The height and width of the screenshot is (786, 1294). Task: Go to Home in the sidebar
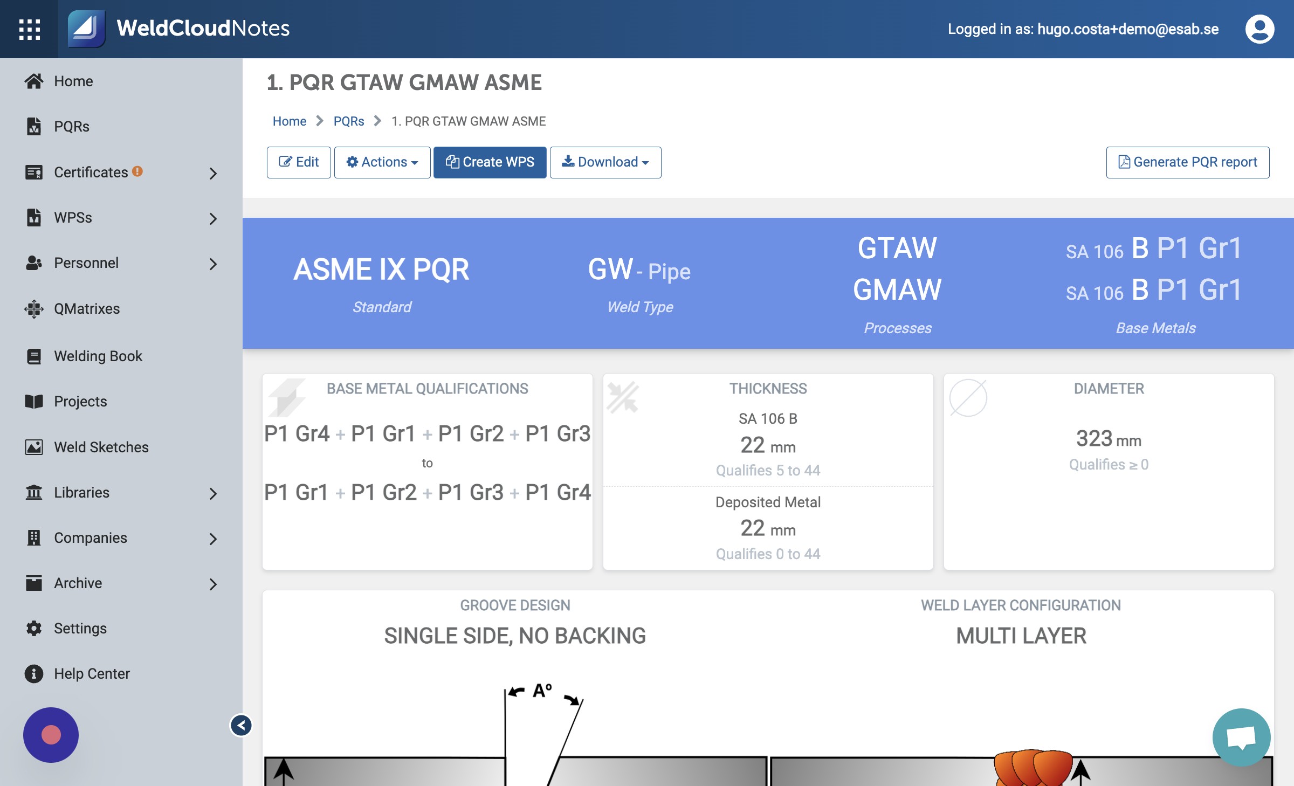pyautogui.click(x=73, y=81)
